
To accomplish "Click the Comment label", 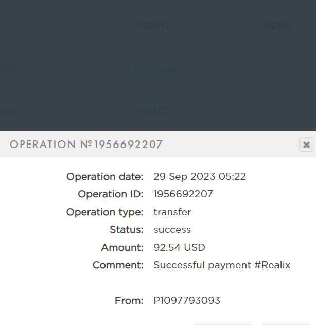I will pos(118,265).
